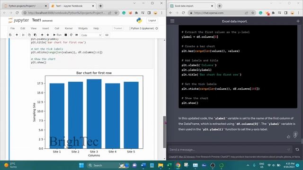Click Chrome icon in the taskbar
Screen dimensions: 303x170
178,165
